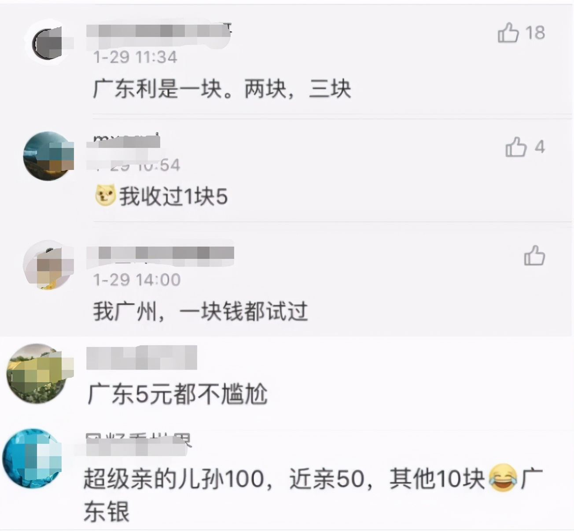Viewport: 574px width, 531px height.
Task: Click the laughing-crying emoji in last comment
Action: coord(502,478)
